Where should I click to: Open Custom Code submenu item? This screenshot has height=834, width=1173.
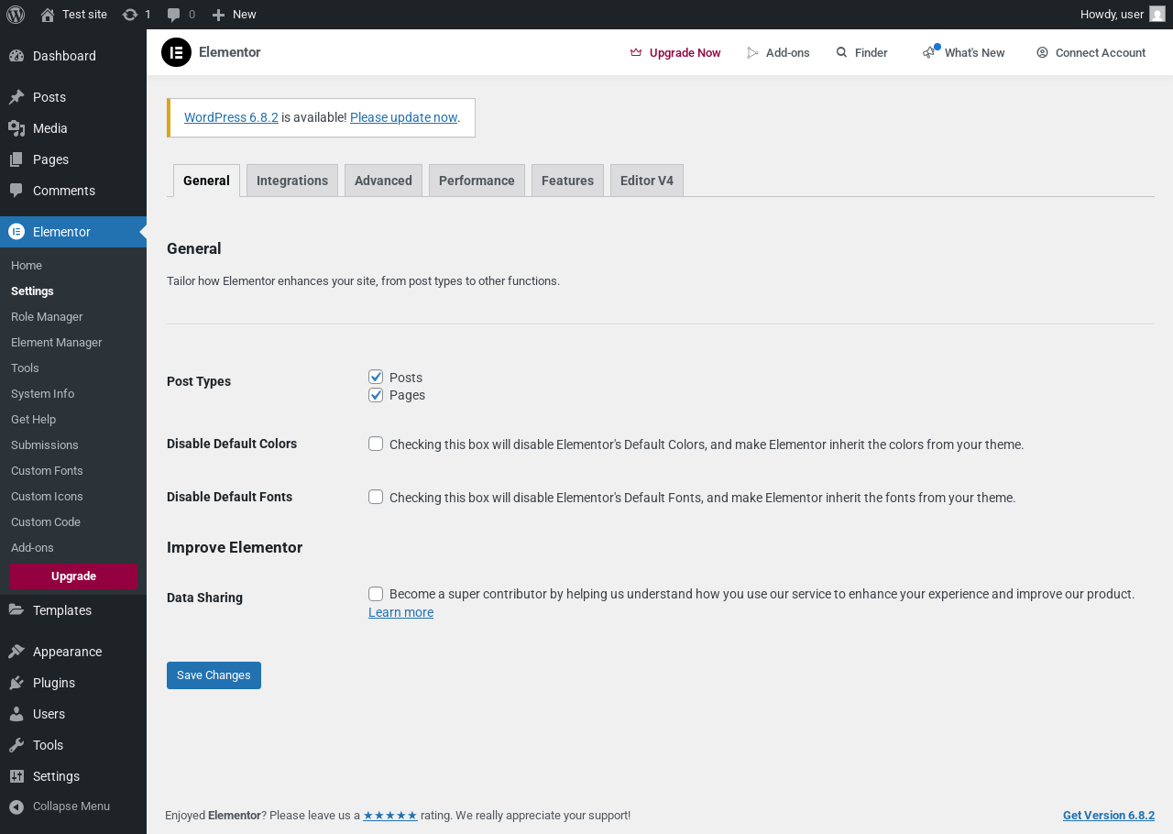click(46, 521)
